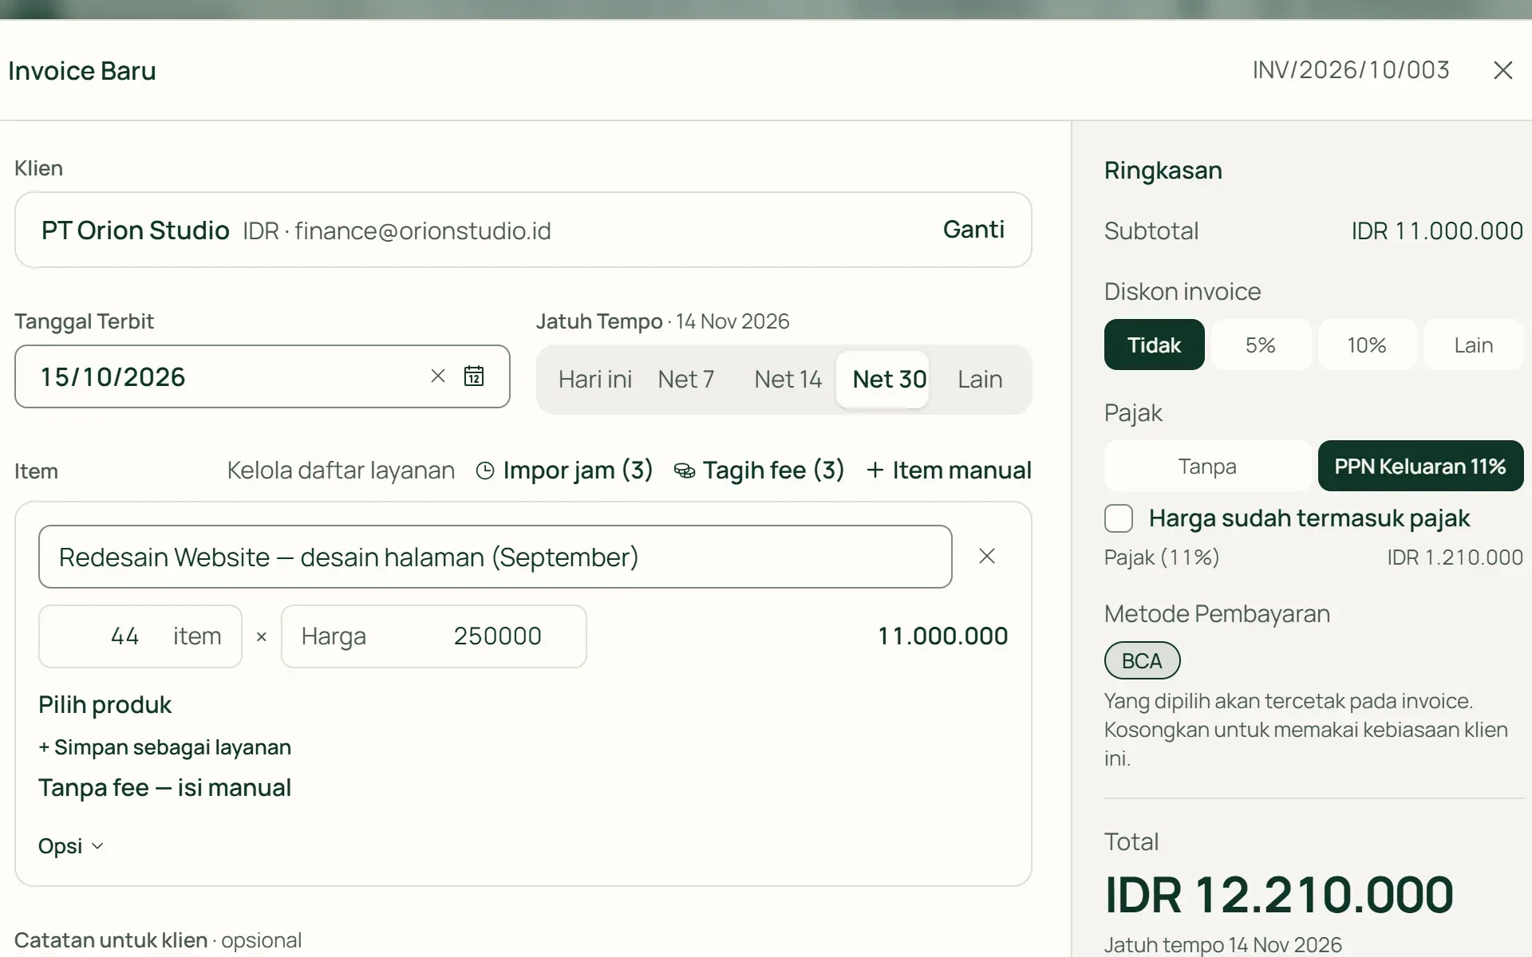Viewport: 1532px width, 957px height.
Task: Click Simpan sebagai layanan
Action: tap(164, 747)
